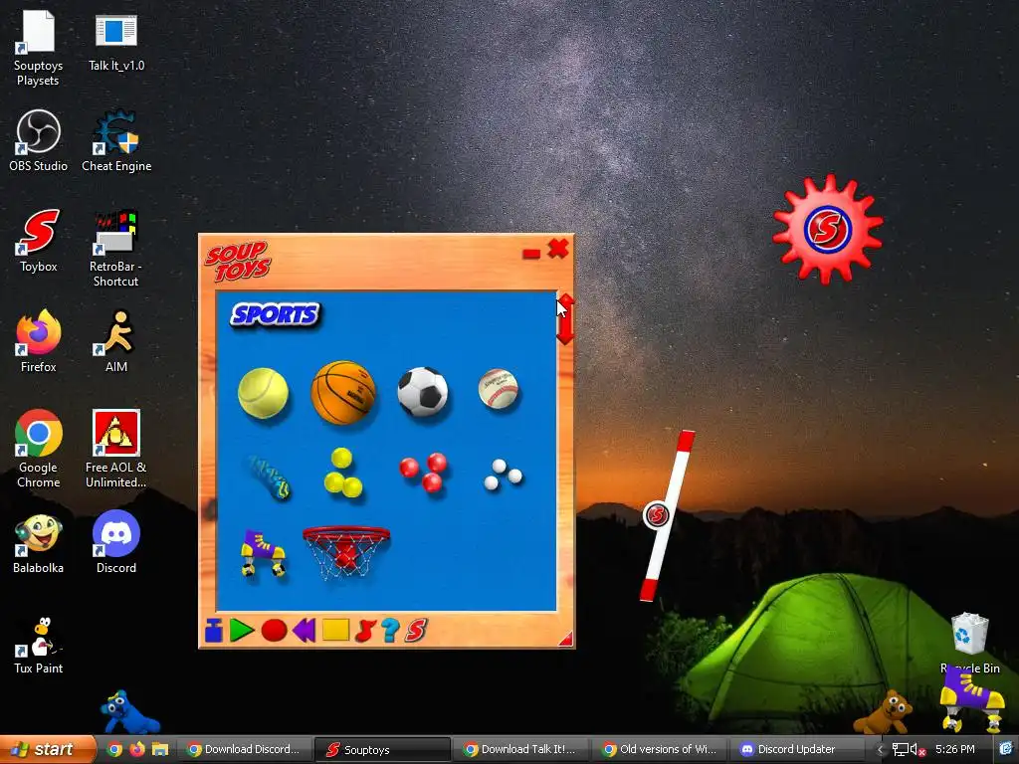The width and height of the screenshot is (1019, 764).
Task: Select the RetroBar shortcut icon
Action: pyautogui.click(x=115, y=248)
